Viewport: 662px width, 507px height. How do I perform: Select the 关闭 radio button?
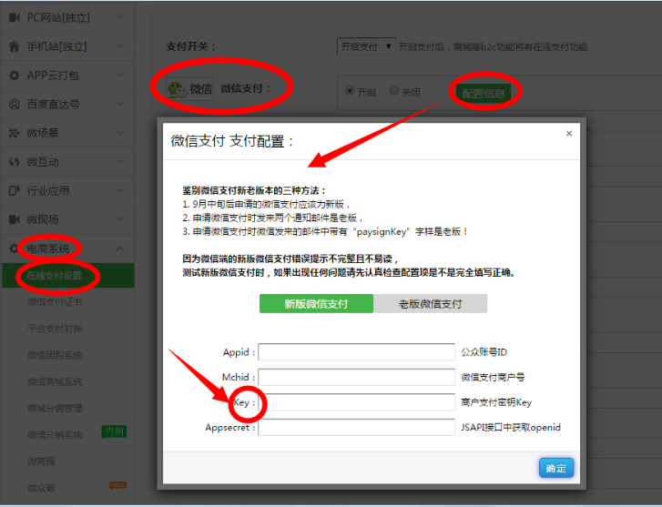coord(393,91)
